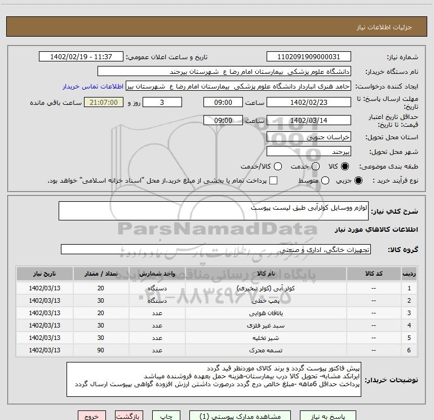Select the جزیی purchase type radio
The image size is (434, 420).
pos(358,180)
